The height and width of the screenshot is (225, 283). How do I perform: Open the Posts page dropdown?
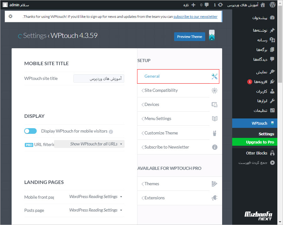click(96, 210)
